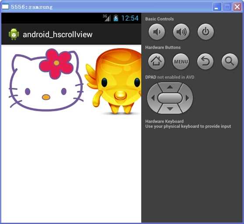Go back with the Back hardware button
244x224 pixels.
pyautogui.click(x=205, y=62)
